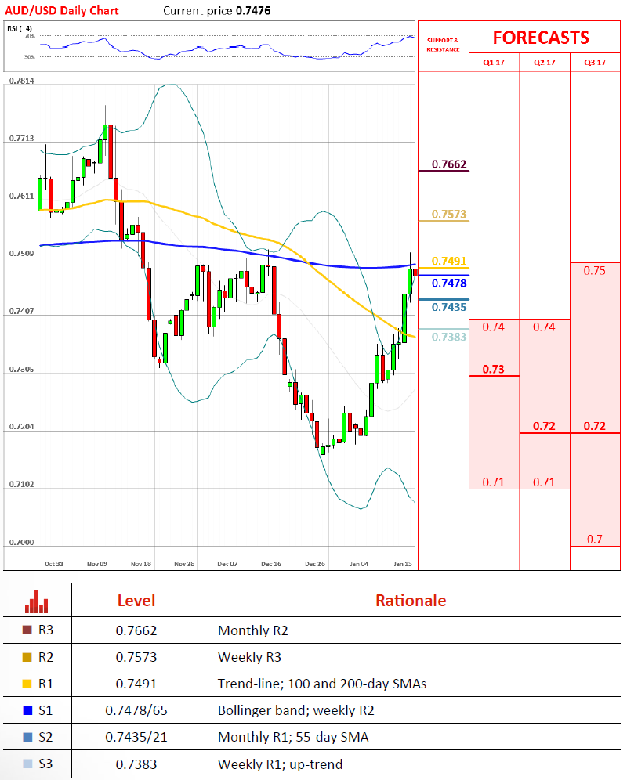Click the R3 dark red color swatch
The width and height of the screenshot is (627, 780).
pos(27,630)
